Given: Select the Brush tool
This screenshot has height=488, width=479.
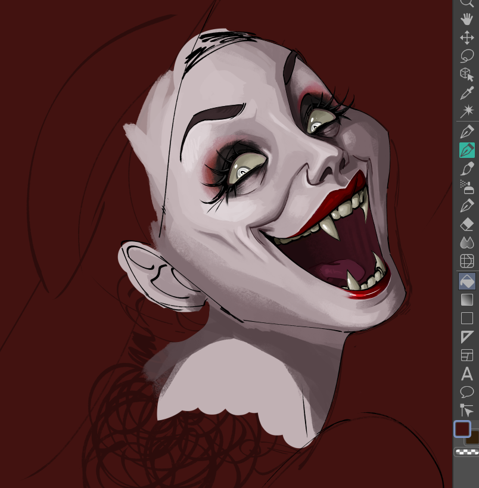Looking at the screenshot, I should click(467, 169).
